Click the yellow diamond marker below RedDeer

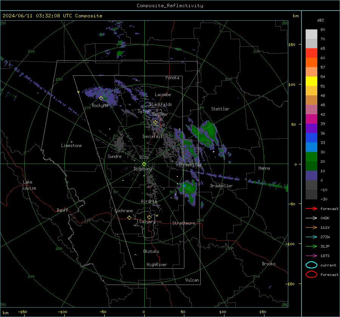click(x=155, y=123)
